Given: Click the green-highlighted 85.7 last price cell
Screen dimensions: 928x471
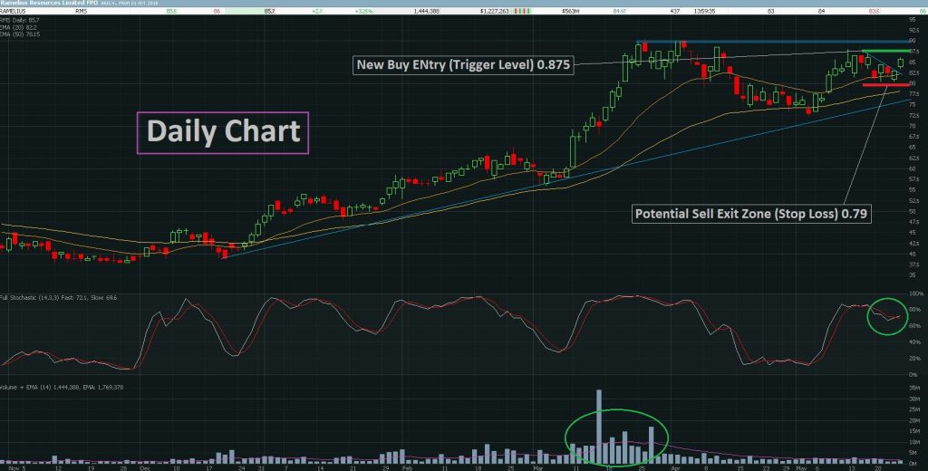Looking at the screenshot, I should [x=269, y=11].
